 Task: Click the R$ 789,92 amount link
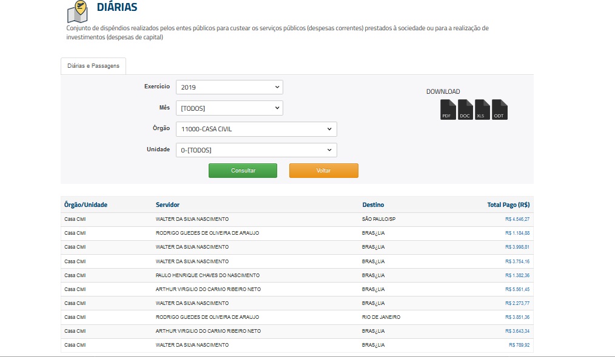coord(519,345)
